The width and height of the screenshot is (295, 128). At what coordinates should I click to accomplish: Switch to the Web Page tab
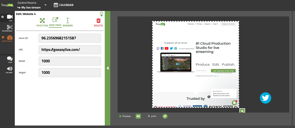(55, 22)
